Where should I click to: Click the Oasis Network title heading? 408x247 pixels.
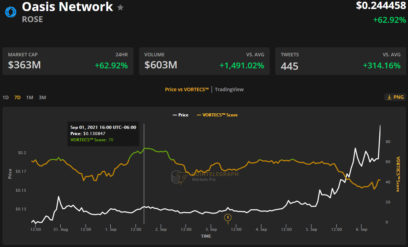pos(67,7)
